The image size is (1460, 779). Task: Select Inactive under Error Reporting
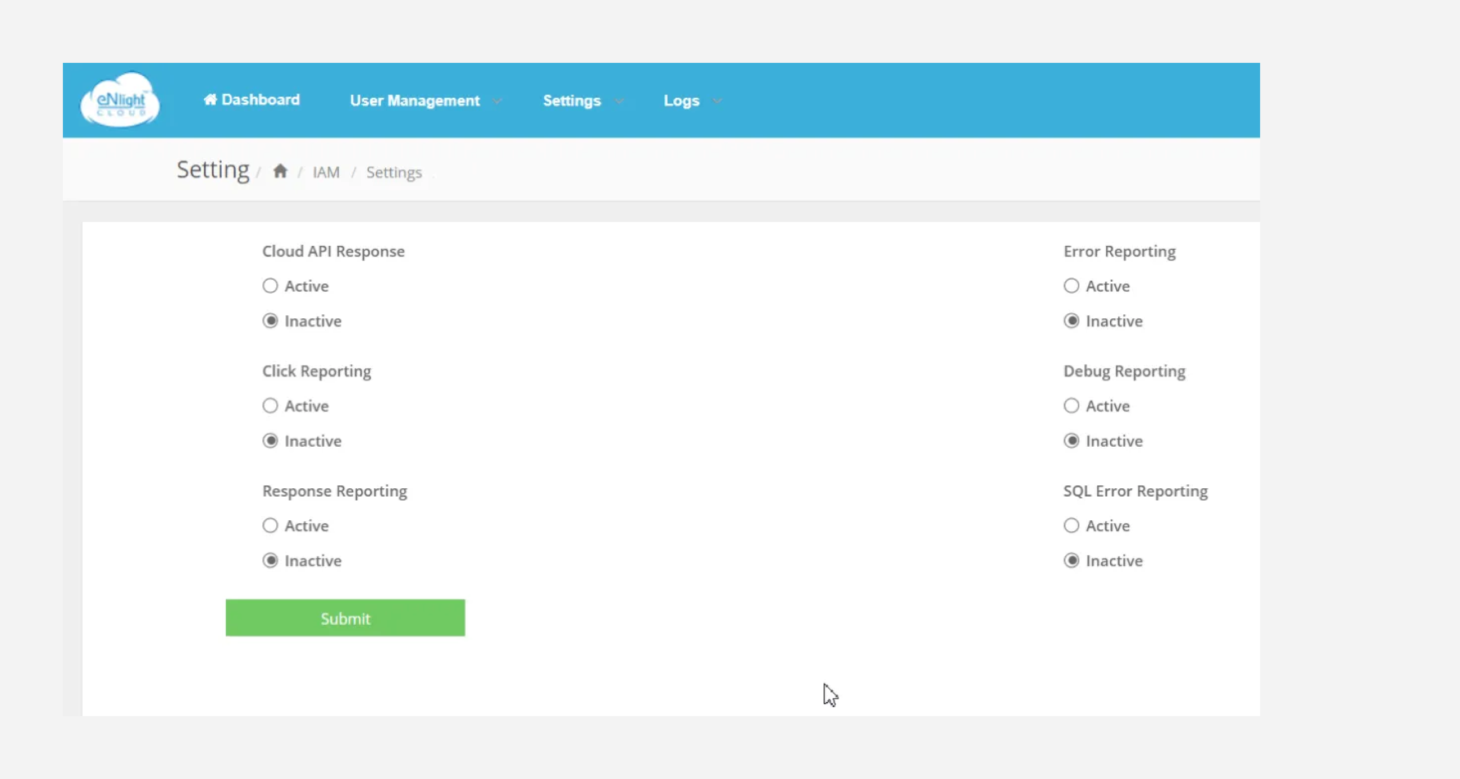click(1071, 320)
